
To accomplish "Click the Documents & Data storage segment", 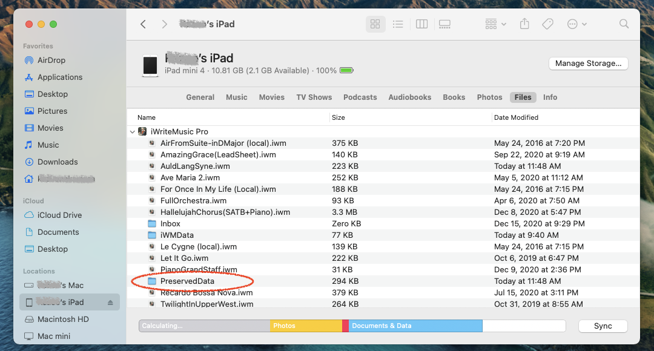I will (415, 326).
